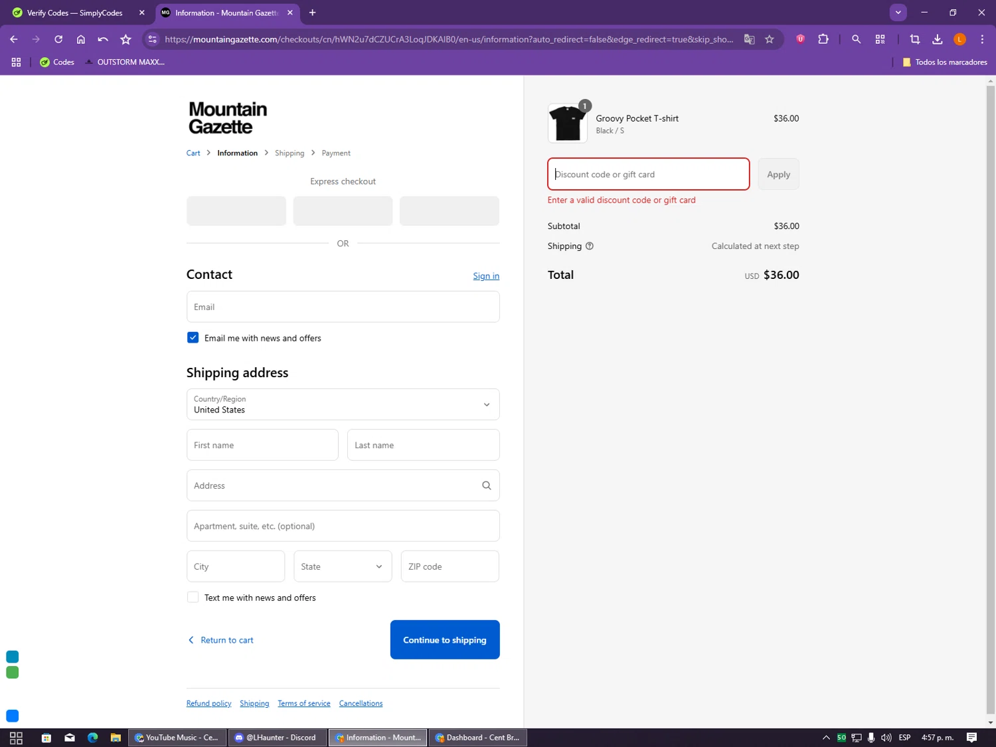Open the QR code toolbar icon
This screenshot has height=747, width=996.
click(x=880, y=39)
